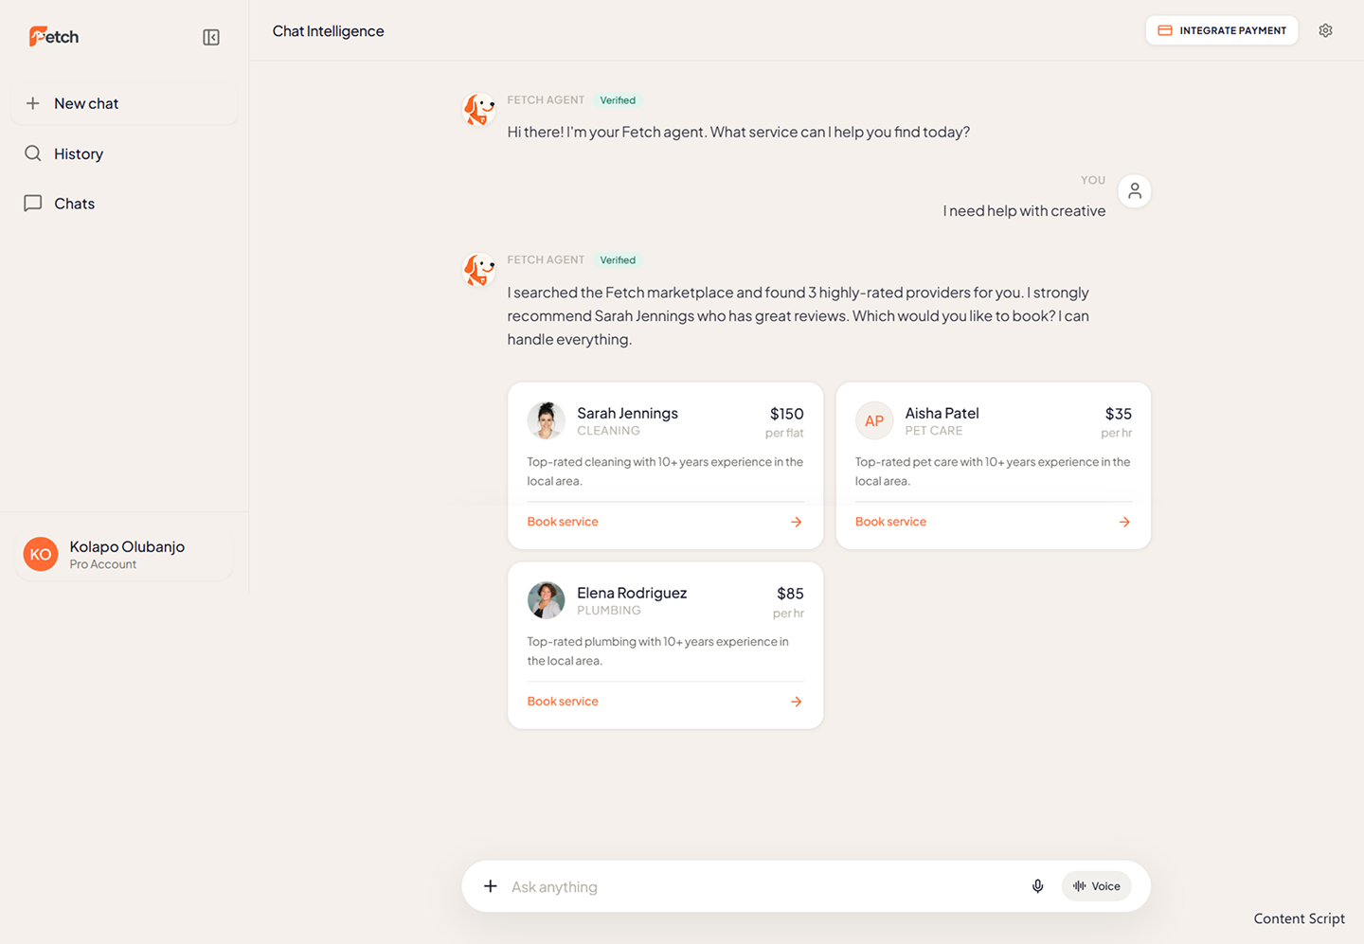Click the $35 price

1118,414
